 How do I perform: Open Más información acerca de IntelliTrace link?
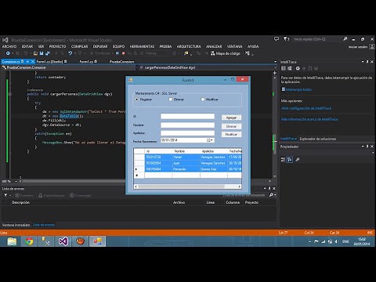309,119
